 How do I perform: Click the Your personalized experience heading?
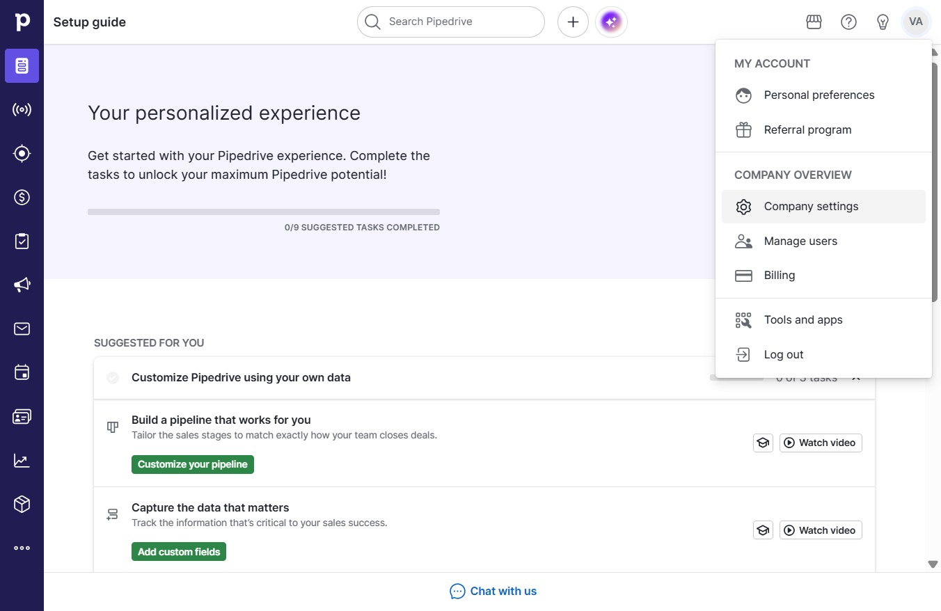[x=224, y=113]
